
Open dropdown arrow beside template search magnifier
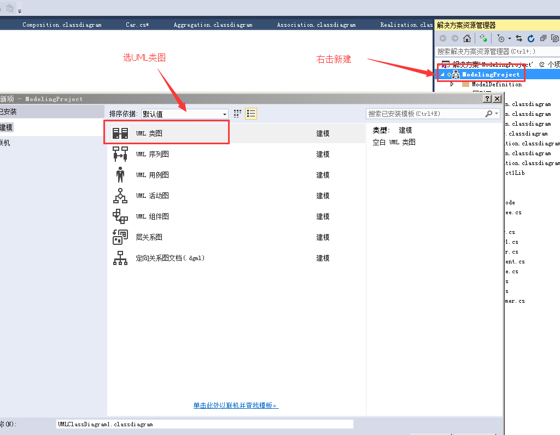(x=497, y=114)
